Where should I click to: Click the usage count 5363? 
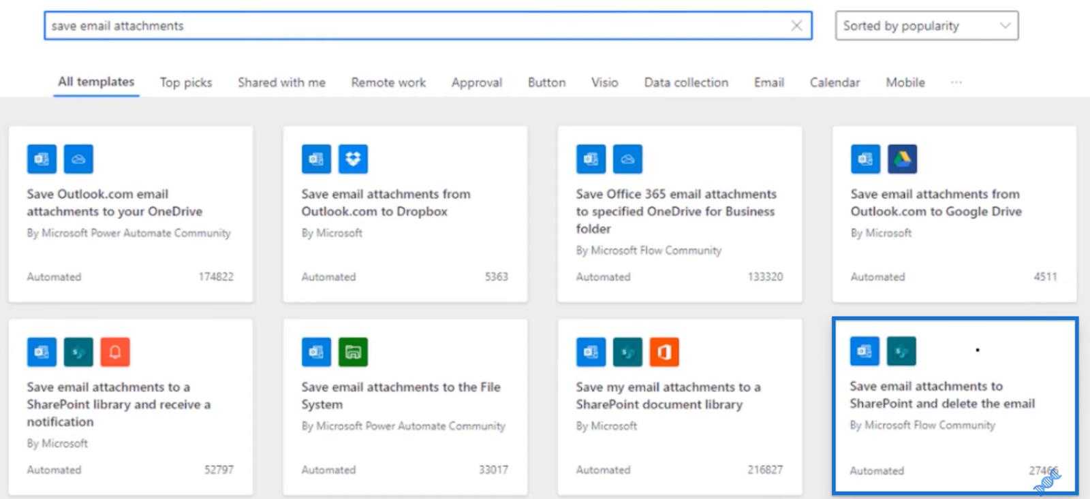point(497,277)
